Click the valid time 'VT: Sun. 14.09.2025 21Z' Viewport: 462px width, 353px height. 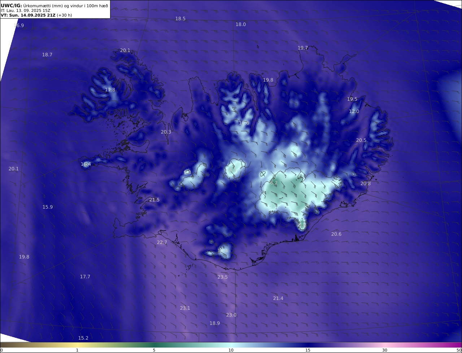click(28, 15)
